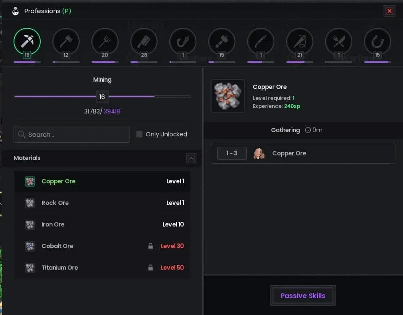
Task: Click the large Copper Ore thumbnail
Action: [227, 96]
